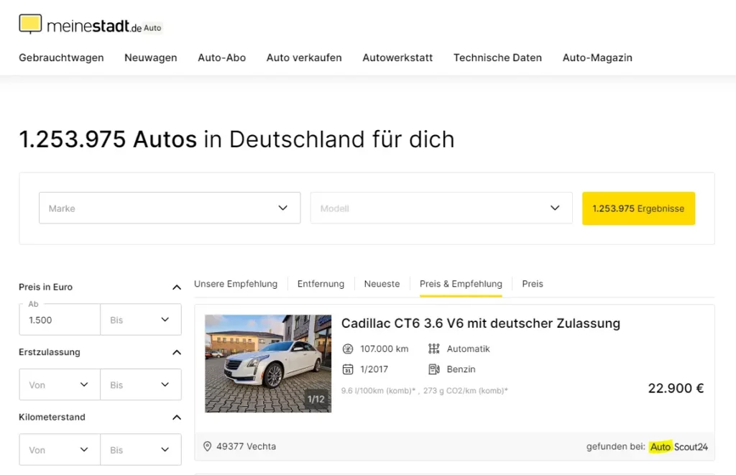Image resolution: width=736 pixels, height=475 pixels.
Task: Click the calendar icon beside 1/2017
Action: coord(348,369)
